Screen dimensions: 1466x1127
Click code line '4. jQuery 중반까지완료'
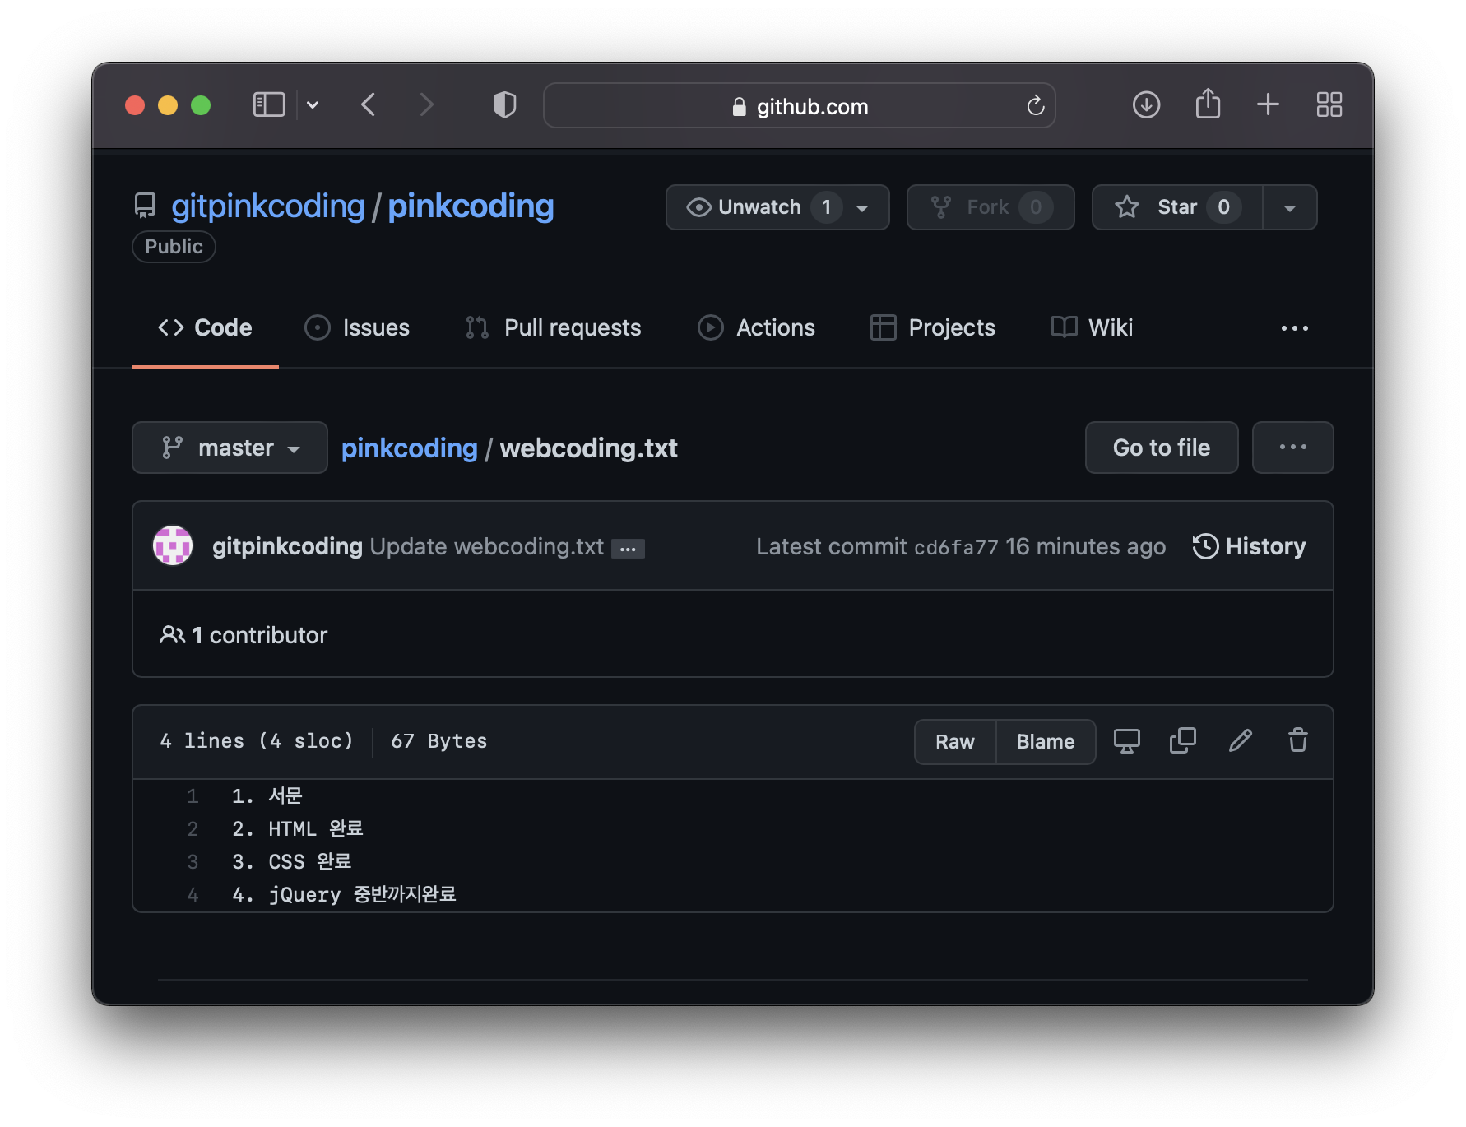click(x=344, y=895)
